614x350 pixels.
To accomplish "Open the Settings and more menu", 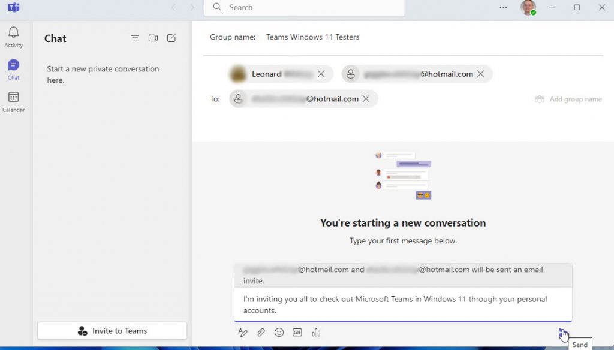I will tap(502, 8).
